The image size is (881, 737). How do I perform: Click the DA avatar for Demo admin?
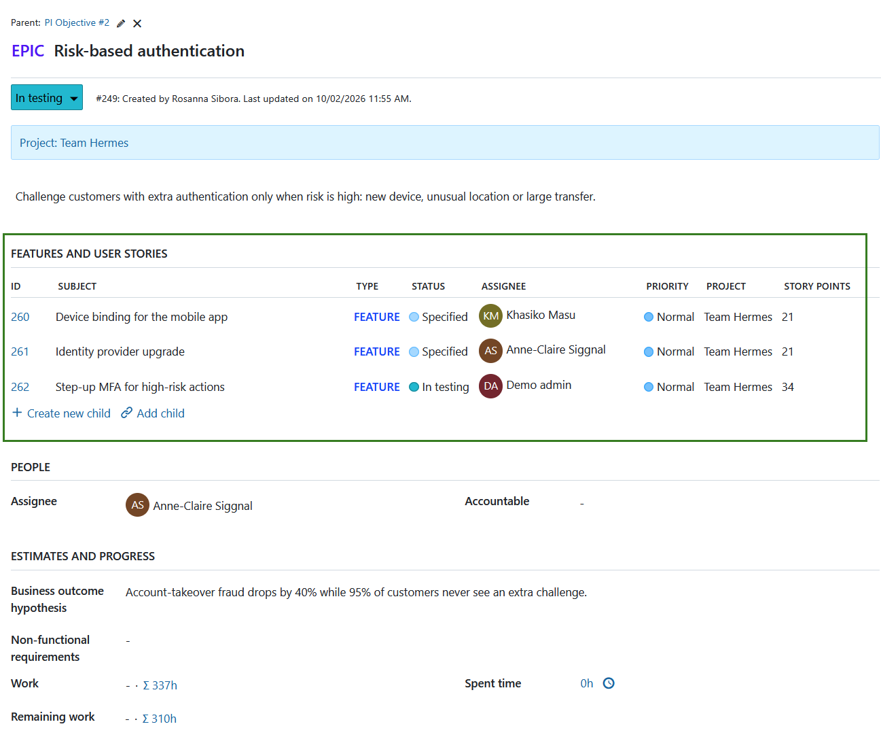490,385
